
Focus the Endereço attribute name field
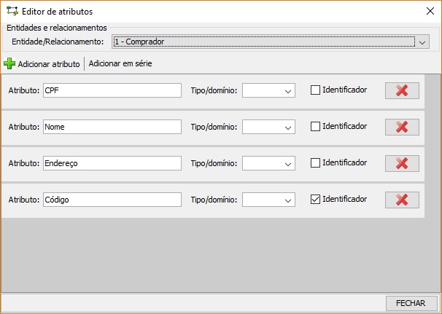tap(112, 163)
